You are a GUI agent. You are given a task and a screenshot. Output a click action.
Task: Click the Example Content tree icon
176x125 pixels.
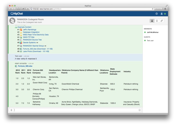16,27
